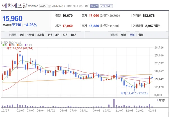Viewport: 169px width, 117px height.
Task: Click the 05/02 date axis label
Action: tap(51, 111)
